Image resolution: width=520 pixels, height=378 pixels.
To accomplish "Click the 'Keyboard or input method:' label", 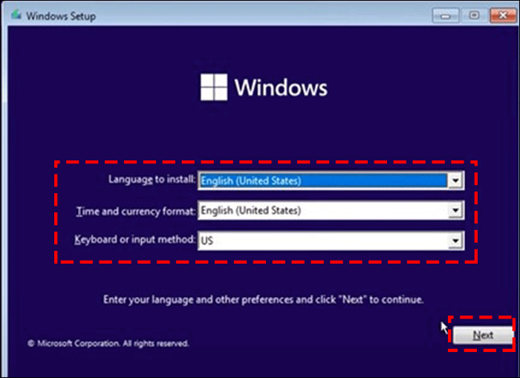I will coord(134,239).
